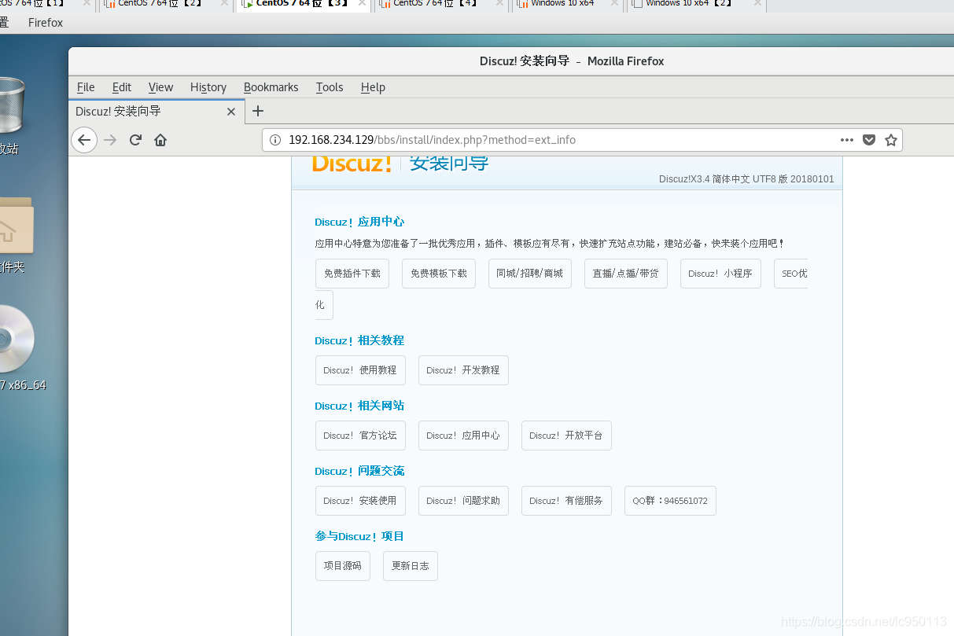Click the Discuz! 相关网站 heading
Screen dimensions: 954x636
tap(359, 406)
